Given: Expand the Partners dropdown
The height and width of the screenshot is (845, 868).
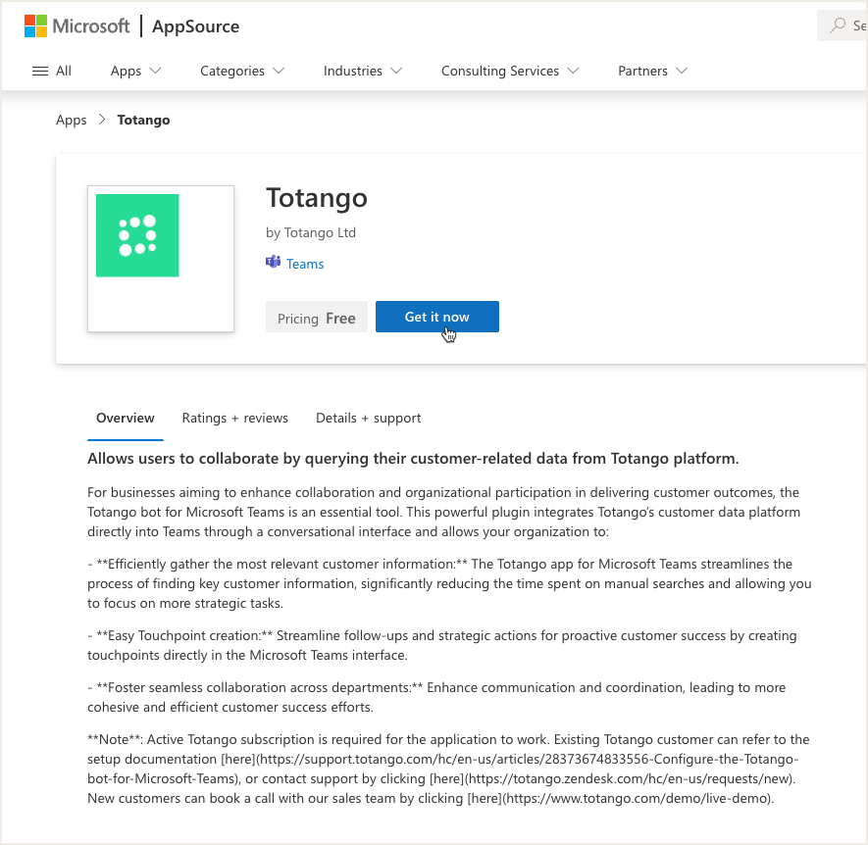Looking at the screenshot, I should 652,71.
